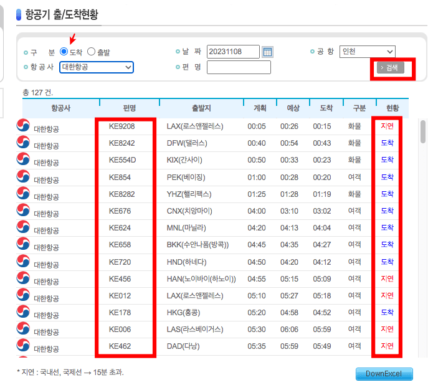Click the Korean Air logo in KE9208 row
428x385 pixels.
(x=23, y=125)
